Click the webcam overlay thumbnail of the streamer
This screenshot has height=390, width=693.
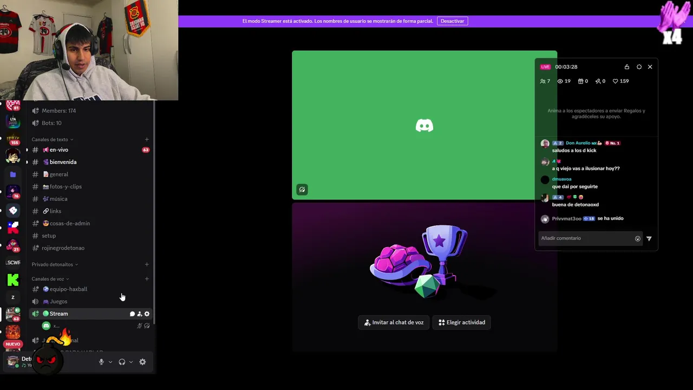[89, 50]
